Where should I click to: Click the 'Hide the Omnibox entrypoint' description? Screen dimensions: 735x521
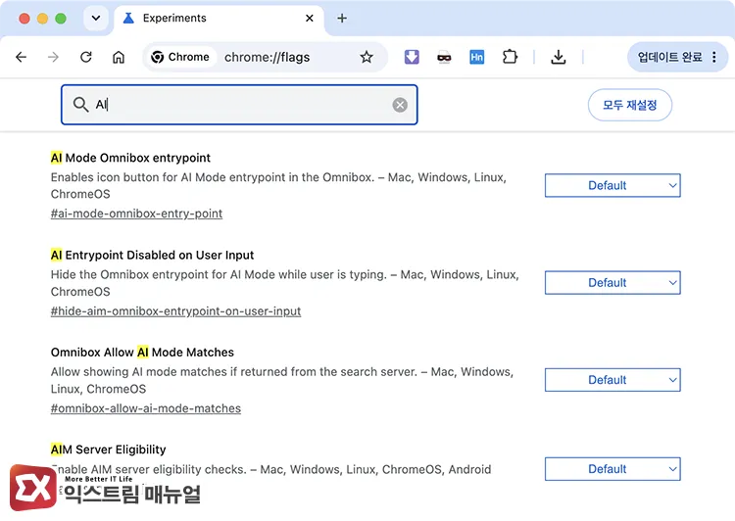click(x=284, y=283)
